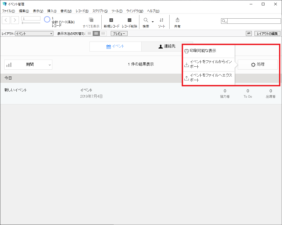The width and height of the screenshot is (282, 225).
Task: Open the search options arrow next to 検索
Action: pos(152,22)
